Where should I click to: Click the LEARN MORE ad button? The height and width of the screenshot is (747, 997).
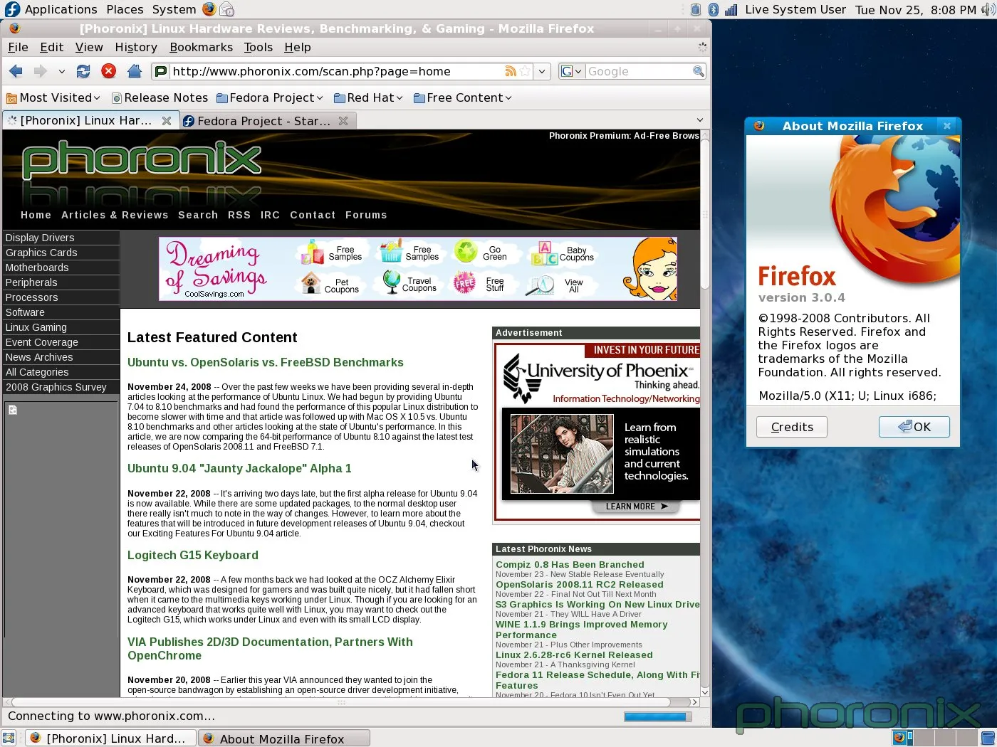click(636, 507)
